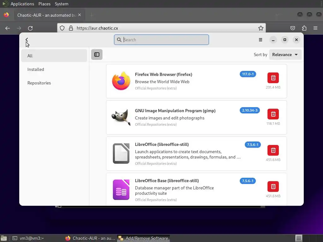This screenshot has height=242, width=323.
Task: Click Firefox back navigation arrow
Action: tap(8, 28)
